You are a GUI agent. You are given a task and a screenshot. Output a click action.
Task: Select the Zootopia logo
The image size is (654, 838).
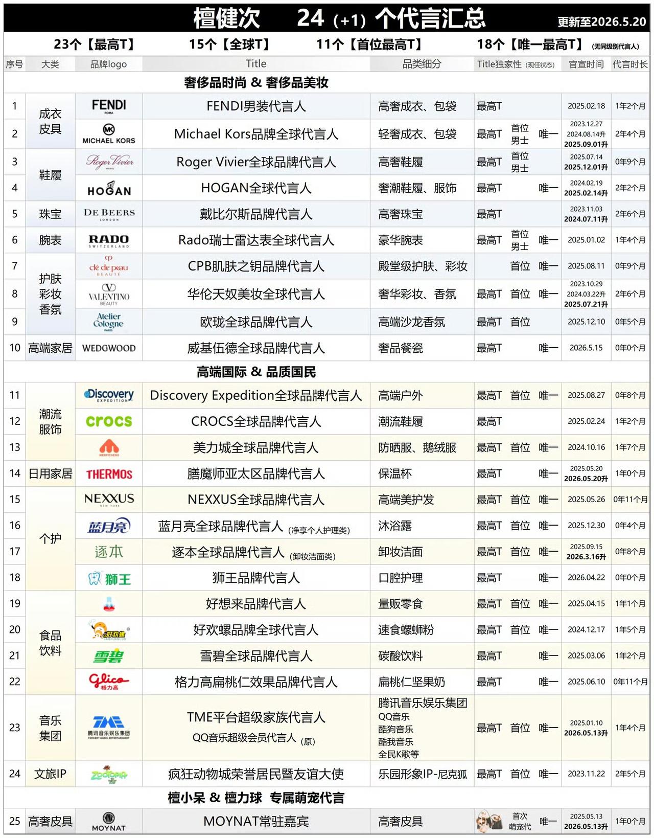[109, 774]
